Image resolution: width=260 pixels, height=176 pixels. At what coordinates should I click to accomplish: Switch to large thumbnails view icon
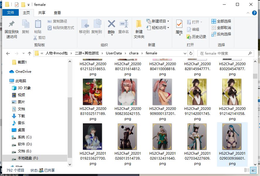coord(253,170)
